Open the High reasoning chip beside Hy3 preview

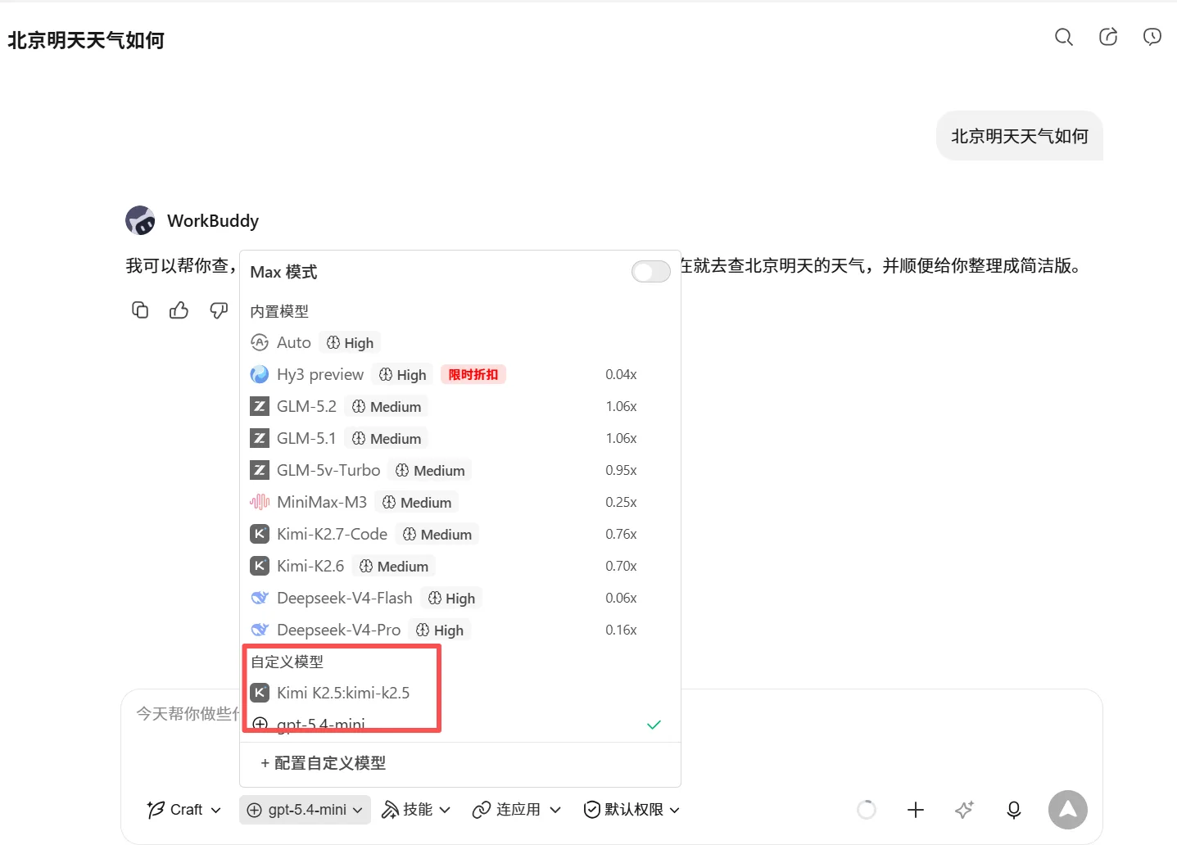[x=403, y=374]
